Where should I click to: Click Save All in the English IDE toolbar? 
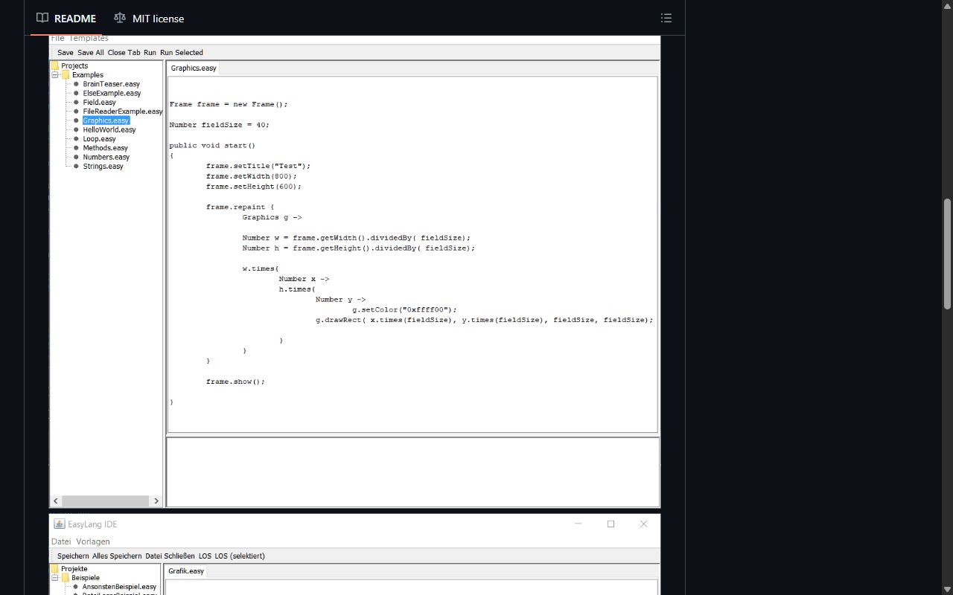[91, 53]
